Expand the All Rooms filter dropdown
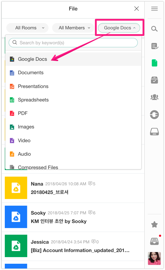 pos(27,28)
